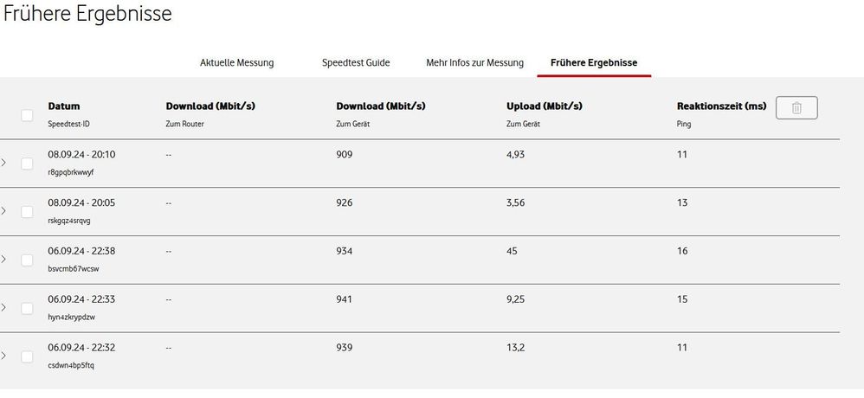Click the Upload (Mbit/s) column header
864x398 pixels.
(x=544, y=106)
